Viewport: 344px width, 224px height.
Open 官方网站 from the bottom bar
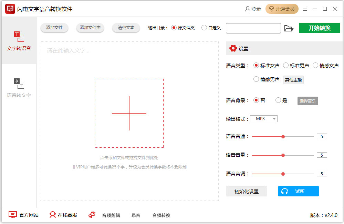pyautogui.click(x=23, y=215)
